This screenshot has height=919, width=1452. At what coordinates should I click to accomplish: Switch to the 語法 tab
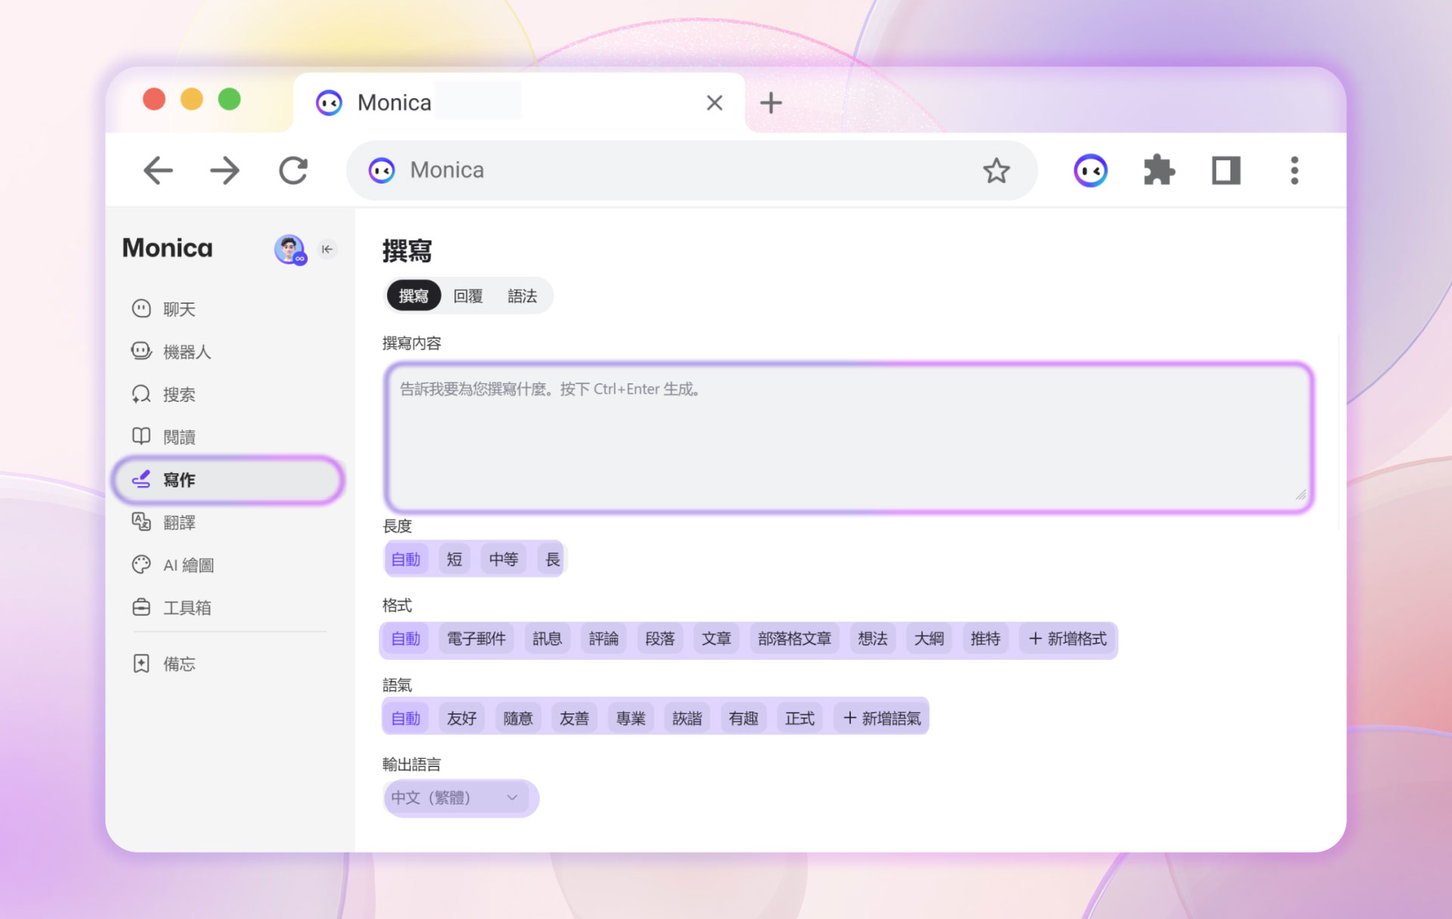tap(522, 296)
